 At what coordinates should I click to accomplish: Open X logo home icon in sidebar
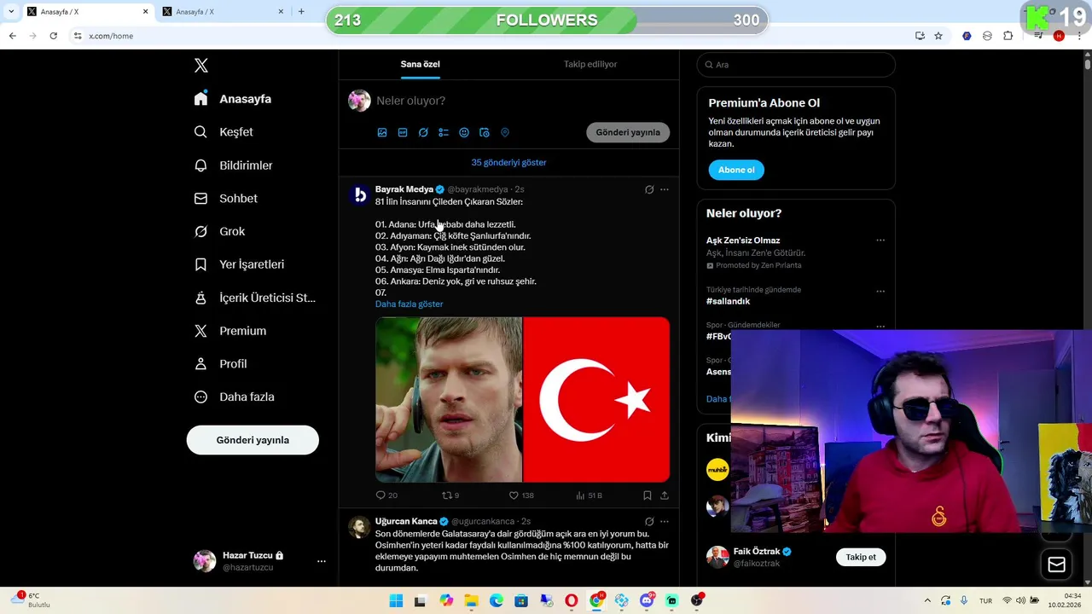(x=201, y=66)
